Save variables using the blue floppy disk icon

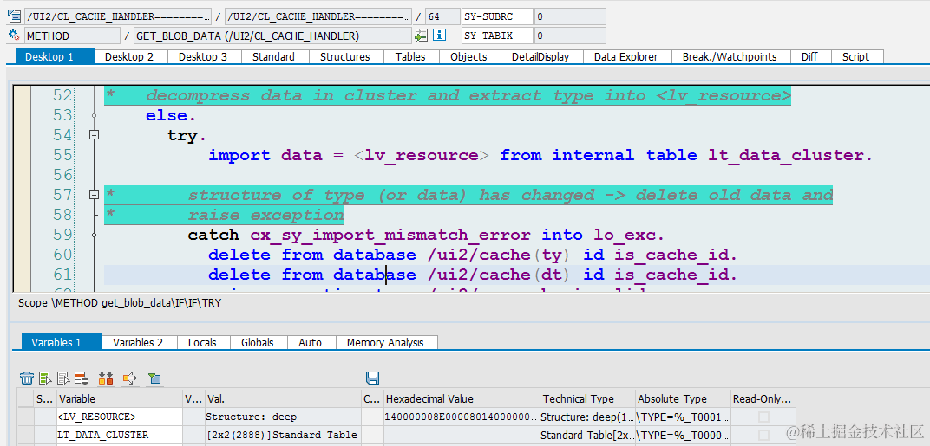coord(372,378)
